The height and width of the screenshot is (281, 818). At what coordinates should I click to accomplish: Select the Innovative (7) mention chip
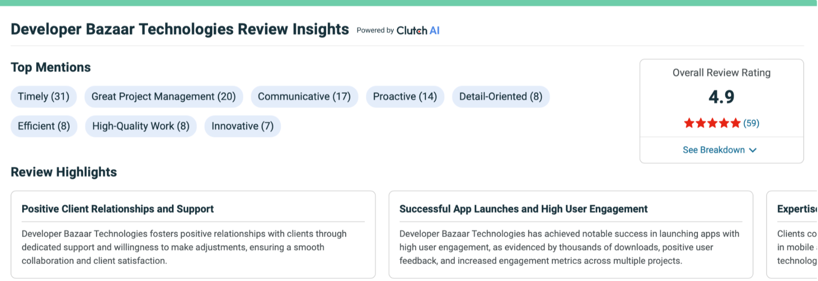pos(242,126)
